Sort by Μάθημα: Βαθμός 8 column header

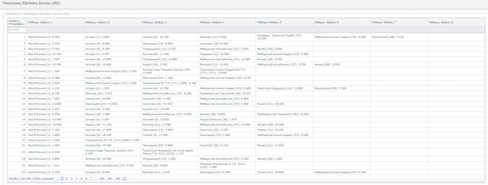456,22
